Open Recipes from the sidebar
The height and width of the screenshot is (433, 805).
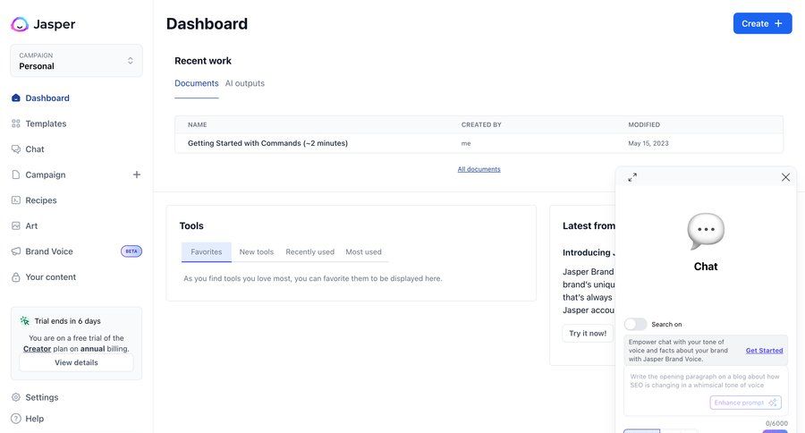pyautogui.click(x=41, y=200)
